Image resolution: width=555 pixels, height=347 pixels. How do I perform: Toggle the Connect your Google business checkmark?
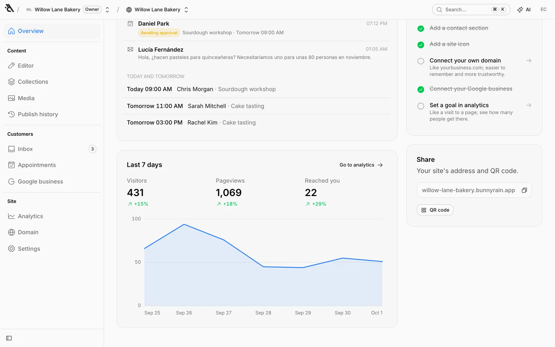click(421, 90)
